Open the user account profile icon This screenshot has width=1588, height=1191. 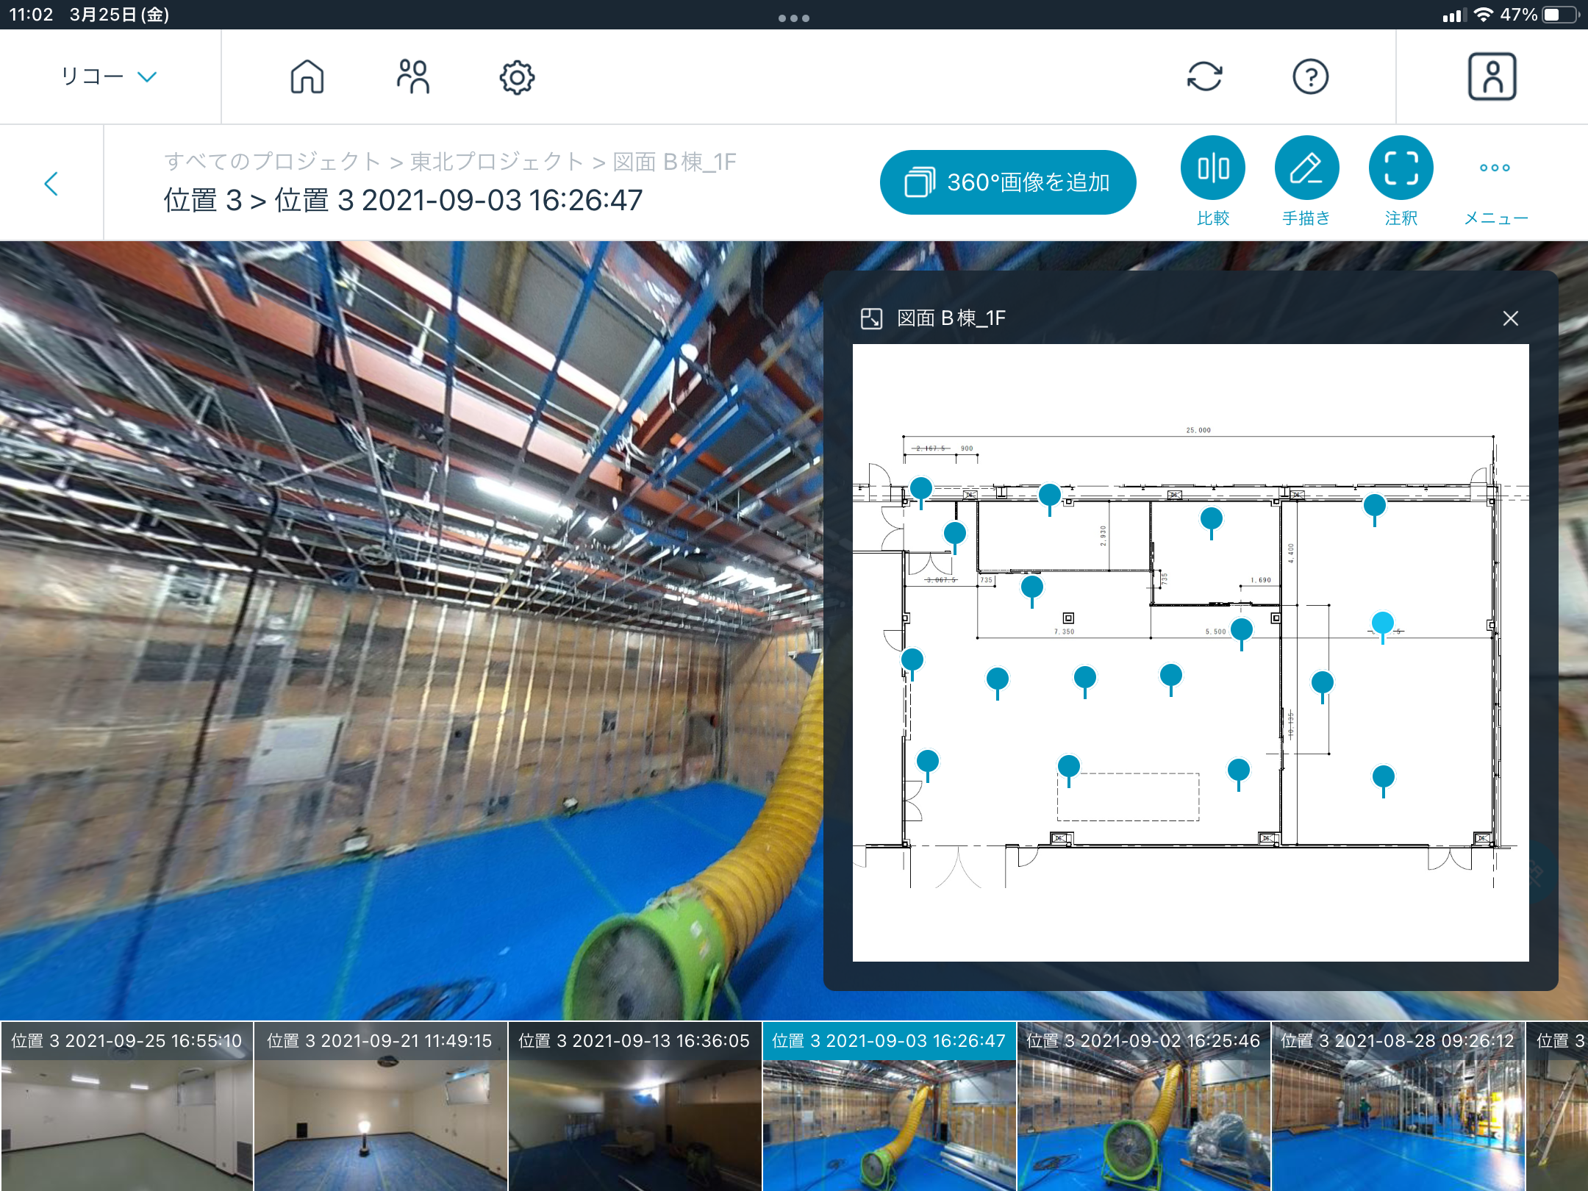point(1492,76)
